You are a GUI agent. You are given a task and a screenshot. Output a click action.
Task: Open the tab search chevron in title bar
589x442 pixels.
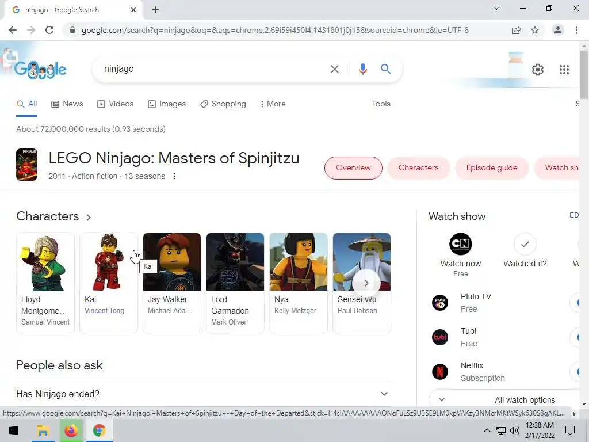(x=496, y=8)
